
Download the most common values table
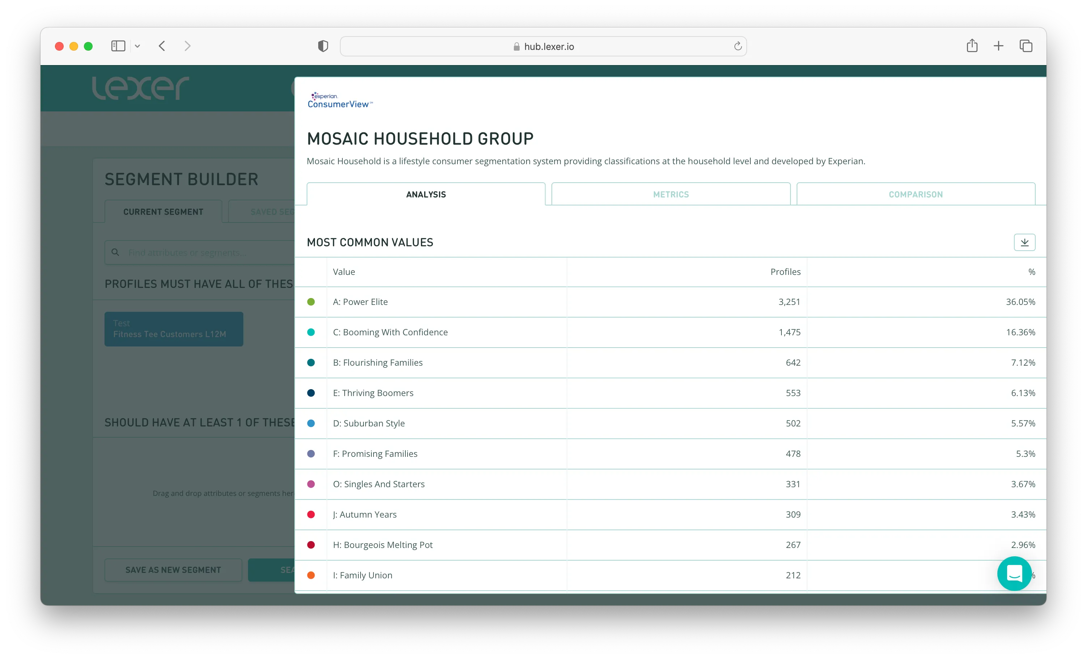point(1024,242)
